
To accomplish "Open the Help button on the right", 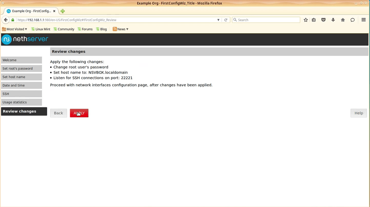I will coord(359,113).
